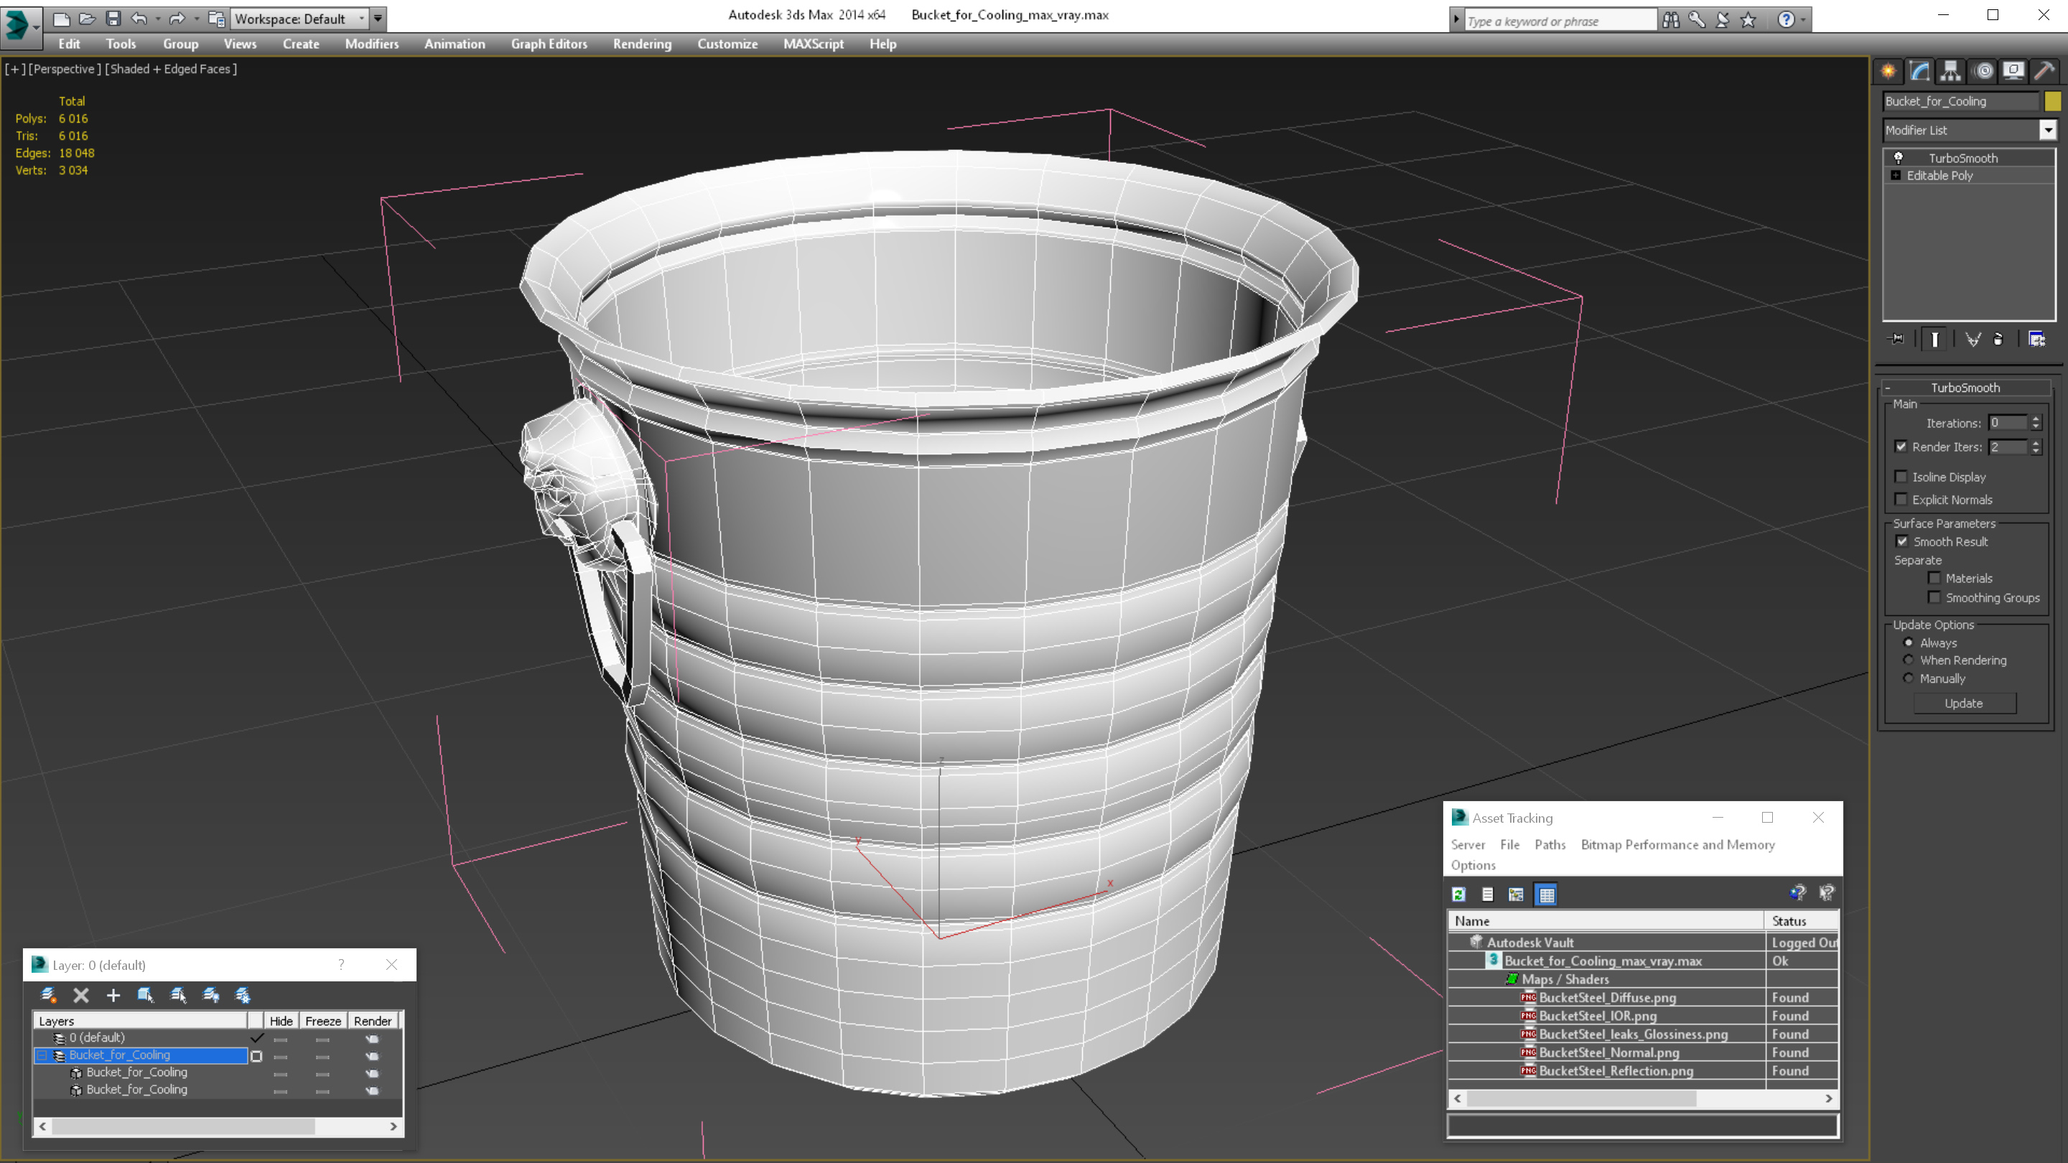Enable Isoline Display checkbox
2068x1163 pixels.
click(x=1901, y=477)
